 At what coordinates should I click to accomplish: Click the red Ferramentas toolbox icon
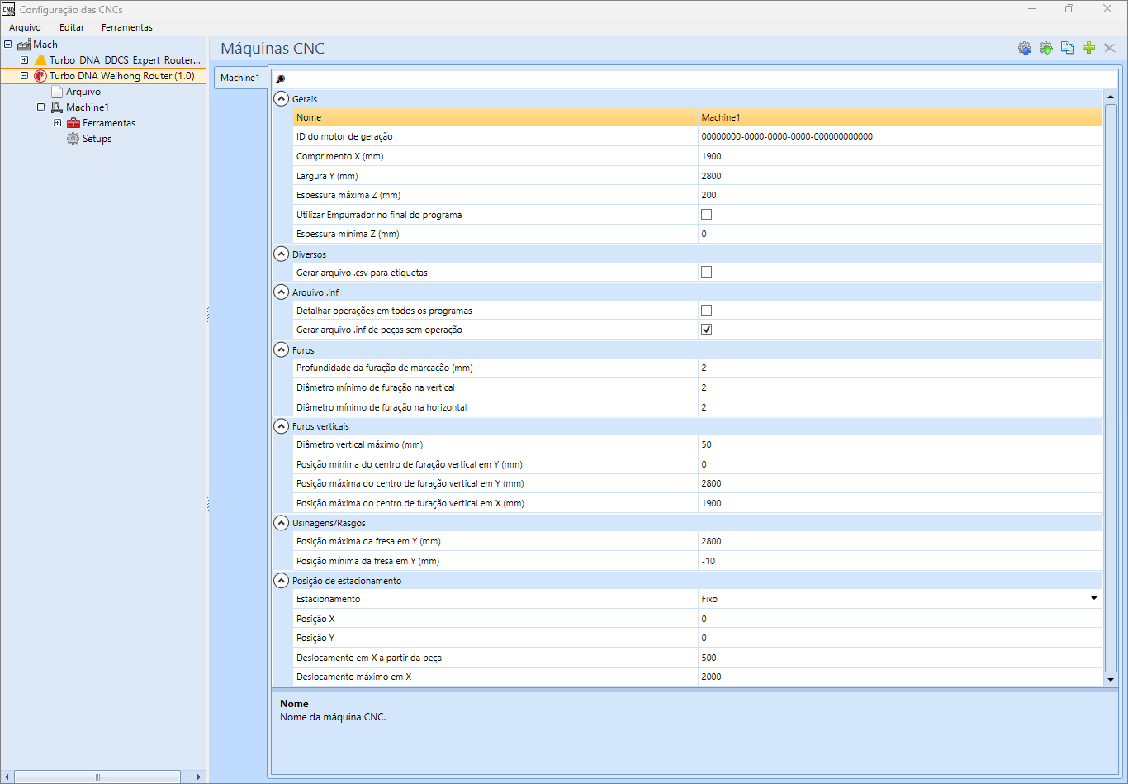click(x=73, y=123)
